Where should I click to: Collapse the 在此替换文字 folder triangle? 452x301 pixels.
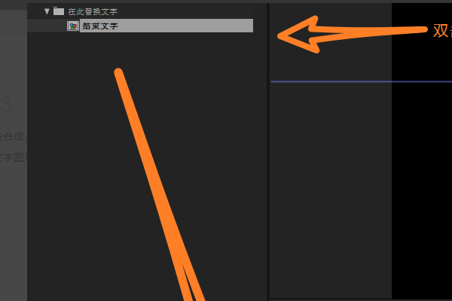(47, 11)
